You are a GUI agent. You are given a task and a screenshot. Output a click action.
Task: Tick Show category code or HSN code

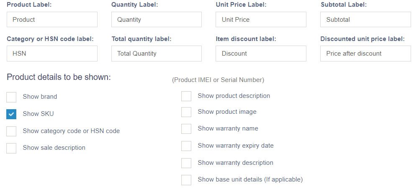(x=12, y=131)
